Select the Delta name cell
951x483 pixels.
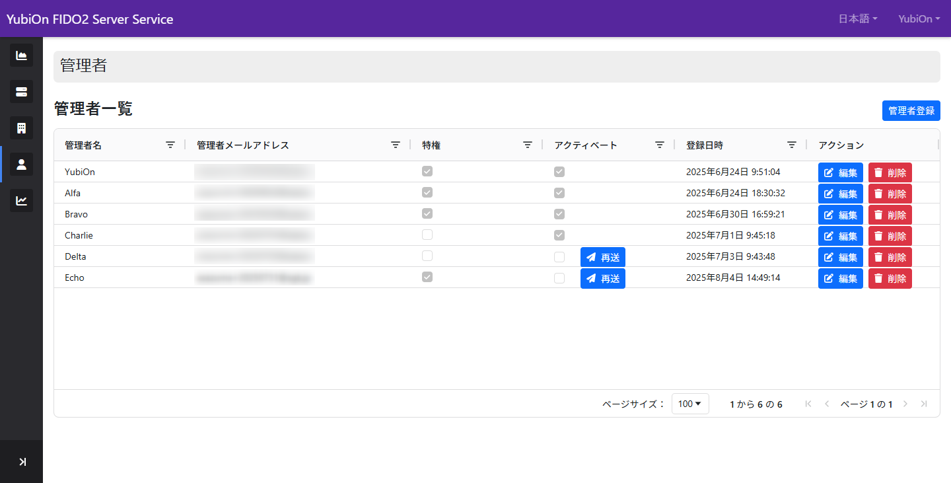pyautogui.click(x=75, y=256)
